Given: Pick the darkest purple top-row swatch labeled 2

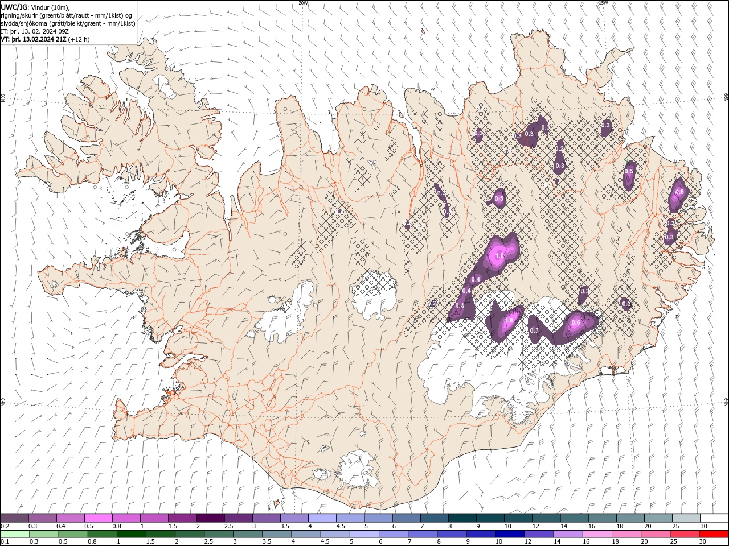Looking at the screenshot, I should 210,518.
